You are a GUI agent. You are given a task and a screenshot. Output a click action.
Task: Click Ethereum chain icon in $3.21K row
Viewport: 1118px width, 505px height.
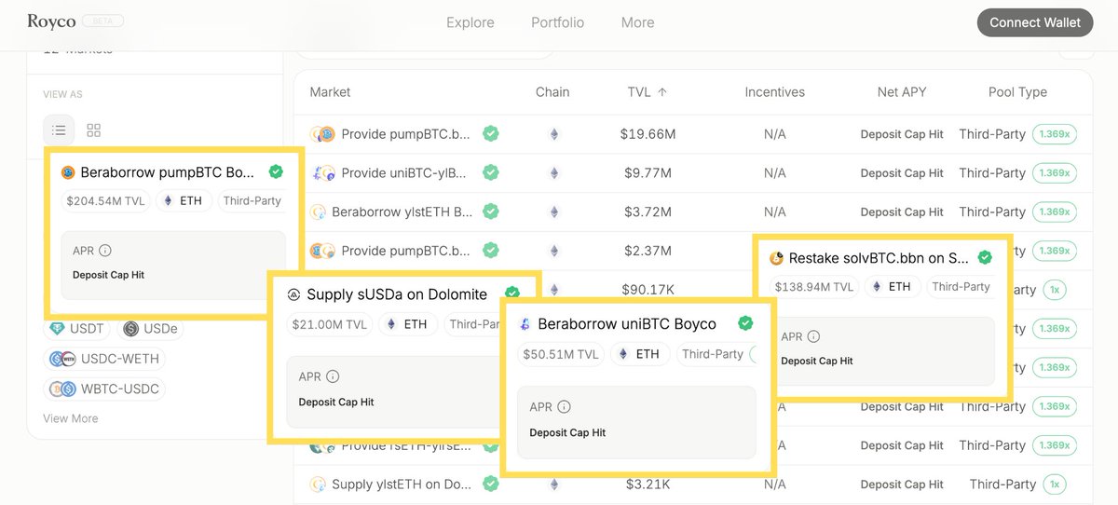[553, 485]
